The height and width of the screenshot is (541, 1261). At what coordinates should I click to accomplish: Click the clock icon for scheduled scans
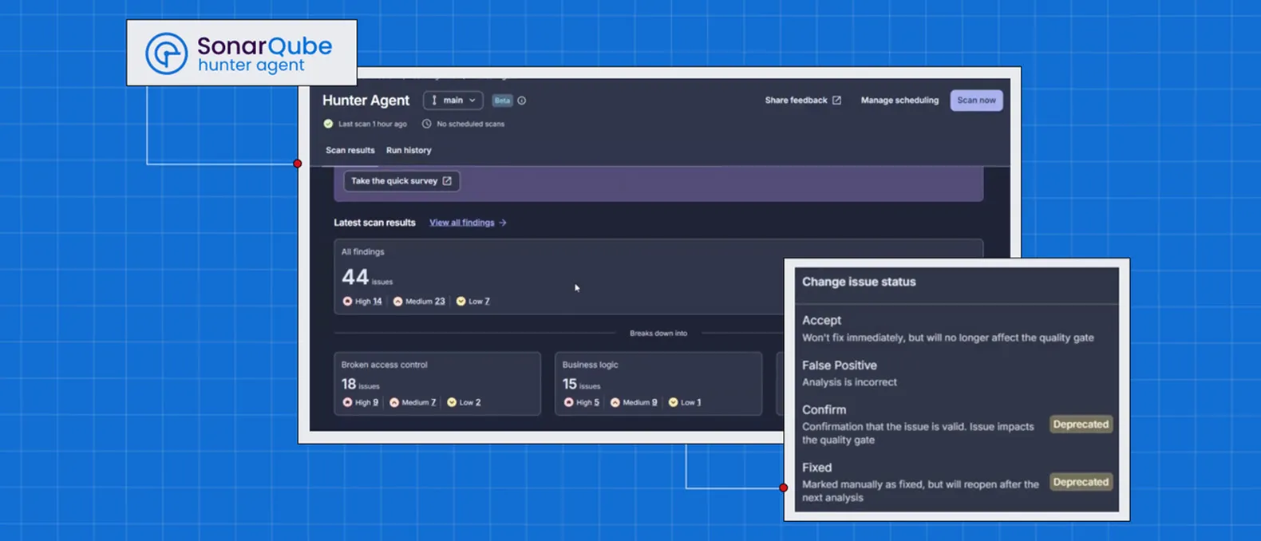[x=426, y=124]
